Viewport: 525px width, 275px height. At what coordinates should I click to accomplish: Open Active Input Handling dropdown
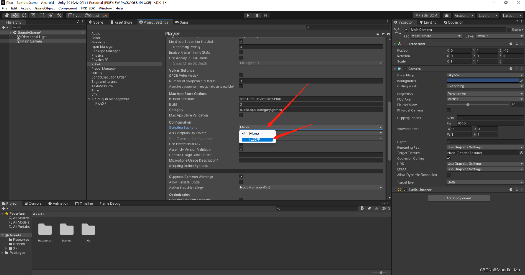(x=311, y=188)
